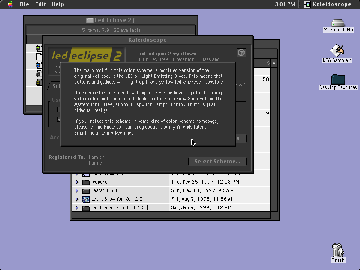The height and width of the screenshot is (270, 360).
Task: Expand the Let There Be Light 1.1.5 folder
Action: (x=77, y=208)
